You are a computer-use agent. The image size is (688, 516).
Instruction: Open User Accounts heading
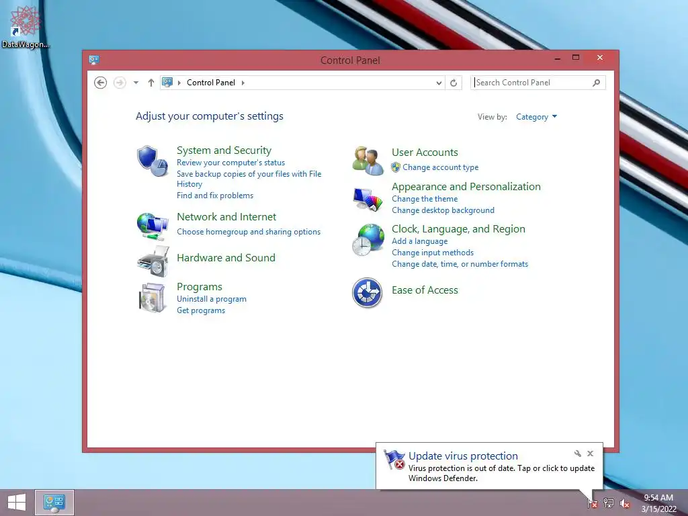pyautogui.click(x=425, y=153)
